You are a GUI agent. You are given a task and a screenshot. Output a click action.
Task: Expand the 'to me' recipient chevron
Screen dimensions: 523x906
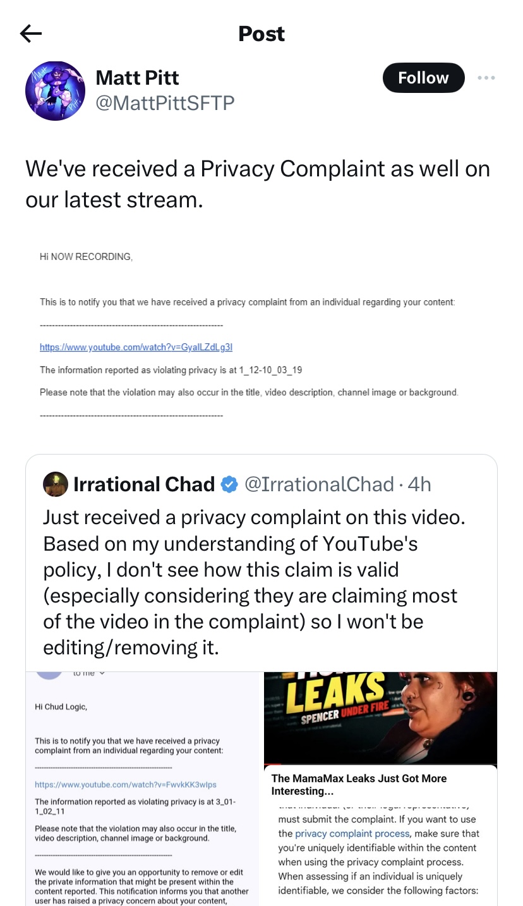pyautogui.click(x=102, y=673)
